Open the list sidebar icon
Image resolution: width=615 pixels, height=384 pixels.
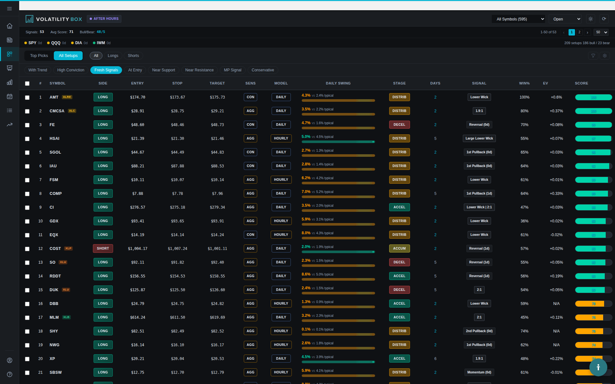point(10,110)
